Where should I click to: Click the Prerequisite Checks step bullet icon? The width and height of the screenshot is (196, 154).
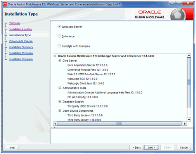tap(6, 42)
